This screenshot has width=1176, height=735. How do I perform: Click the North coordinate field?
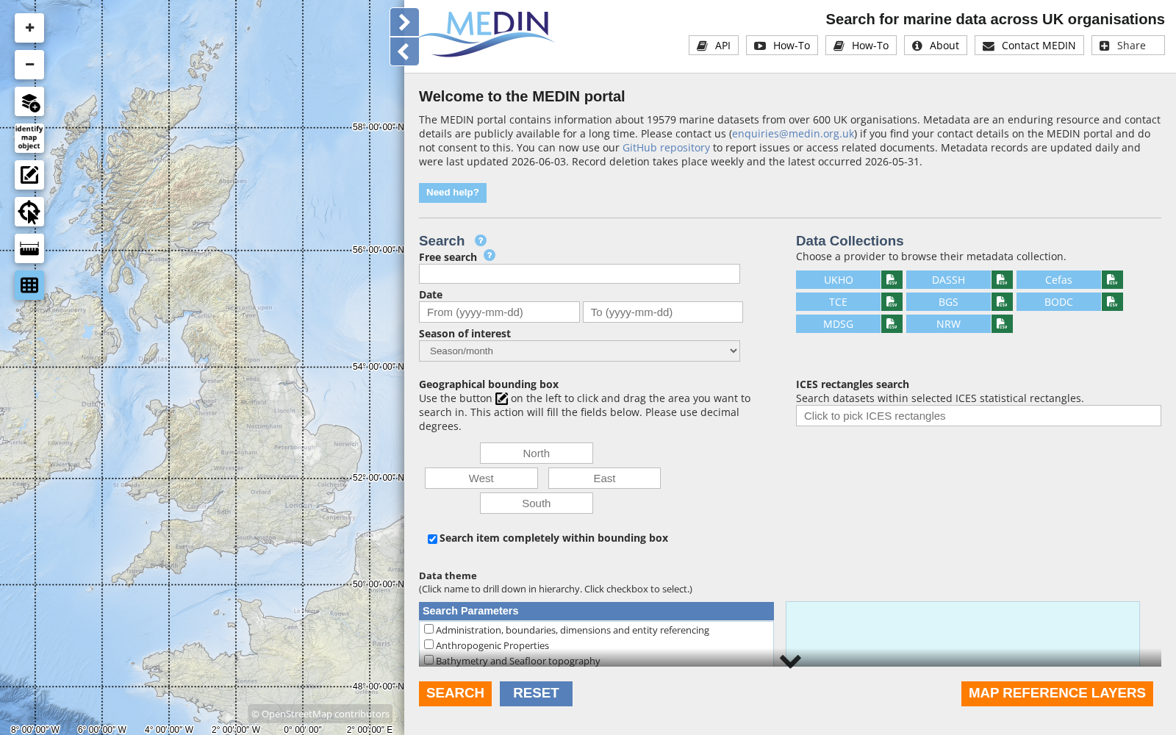coord(537,453)
